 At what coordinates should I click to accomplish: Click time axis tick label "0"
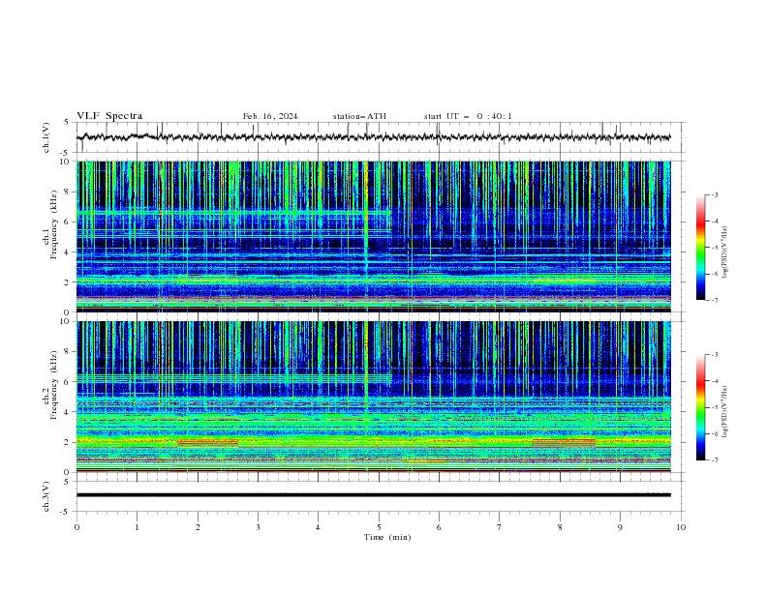click(x=77, y=527)
